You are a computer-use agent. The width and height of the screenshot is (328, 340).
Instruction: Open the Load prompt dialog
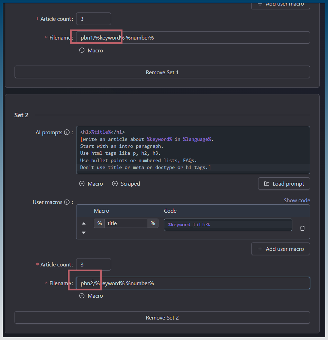tap(284, 184)
